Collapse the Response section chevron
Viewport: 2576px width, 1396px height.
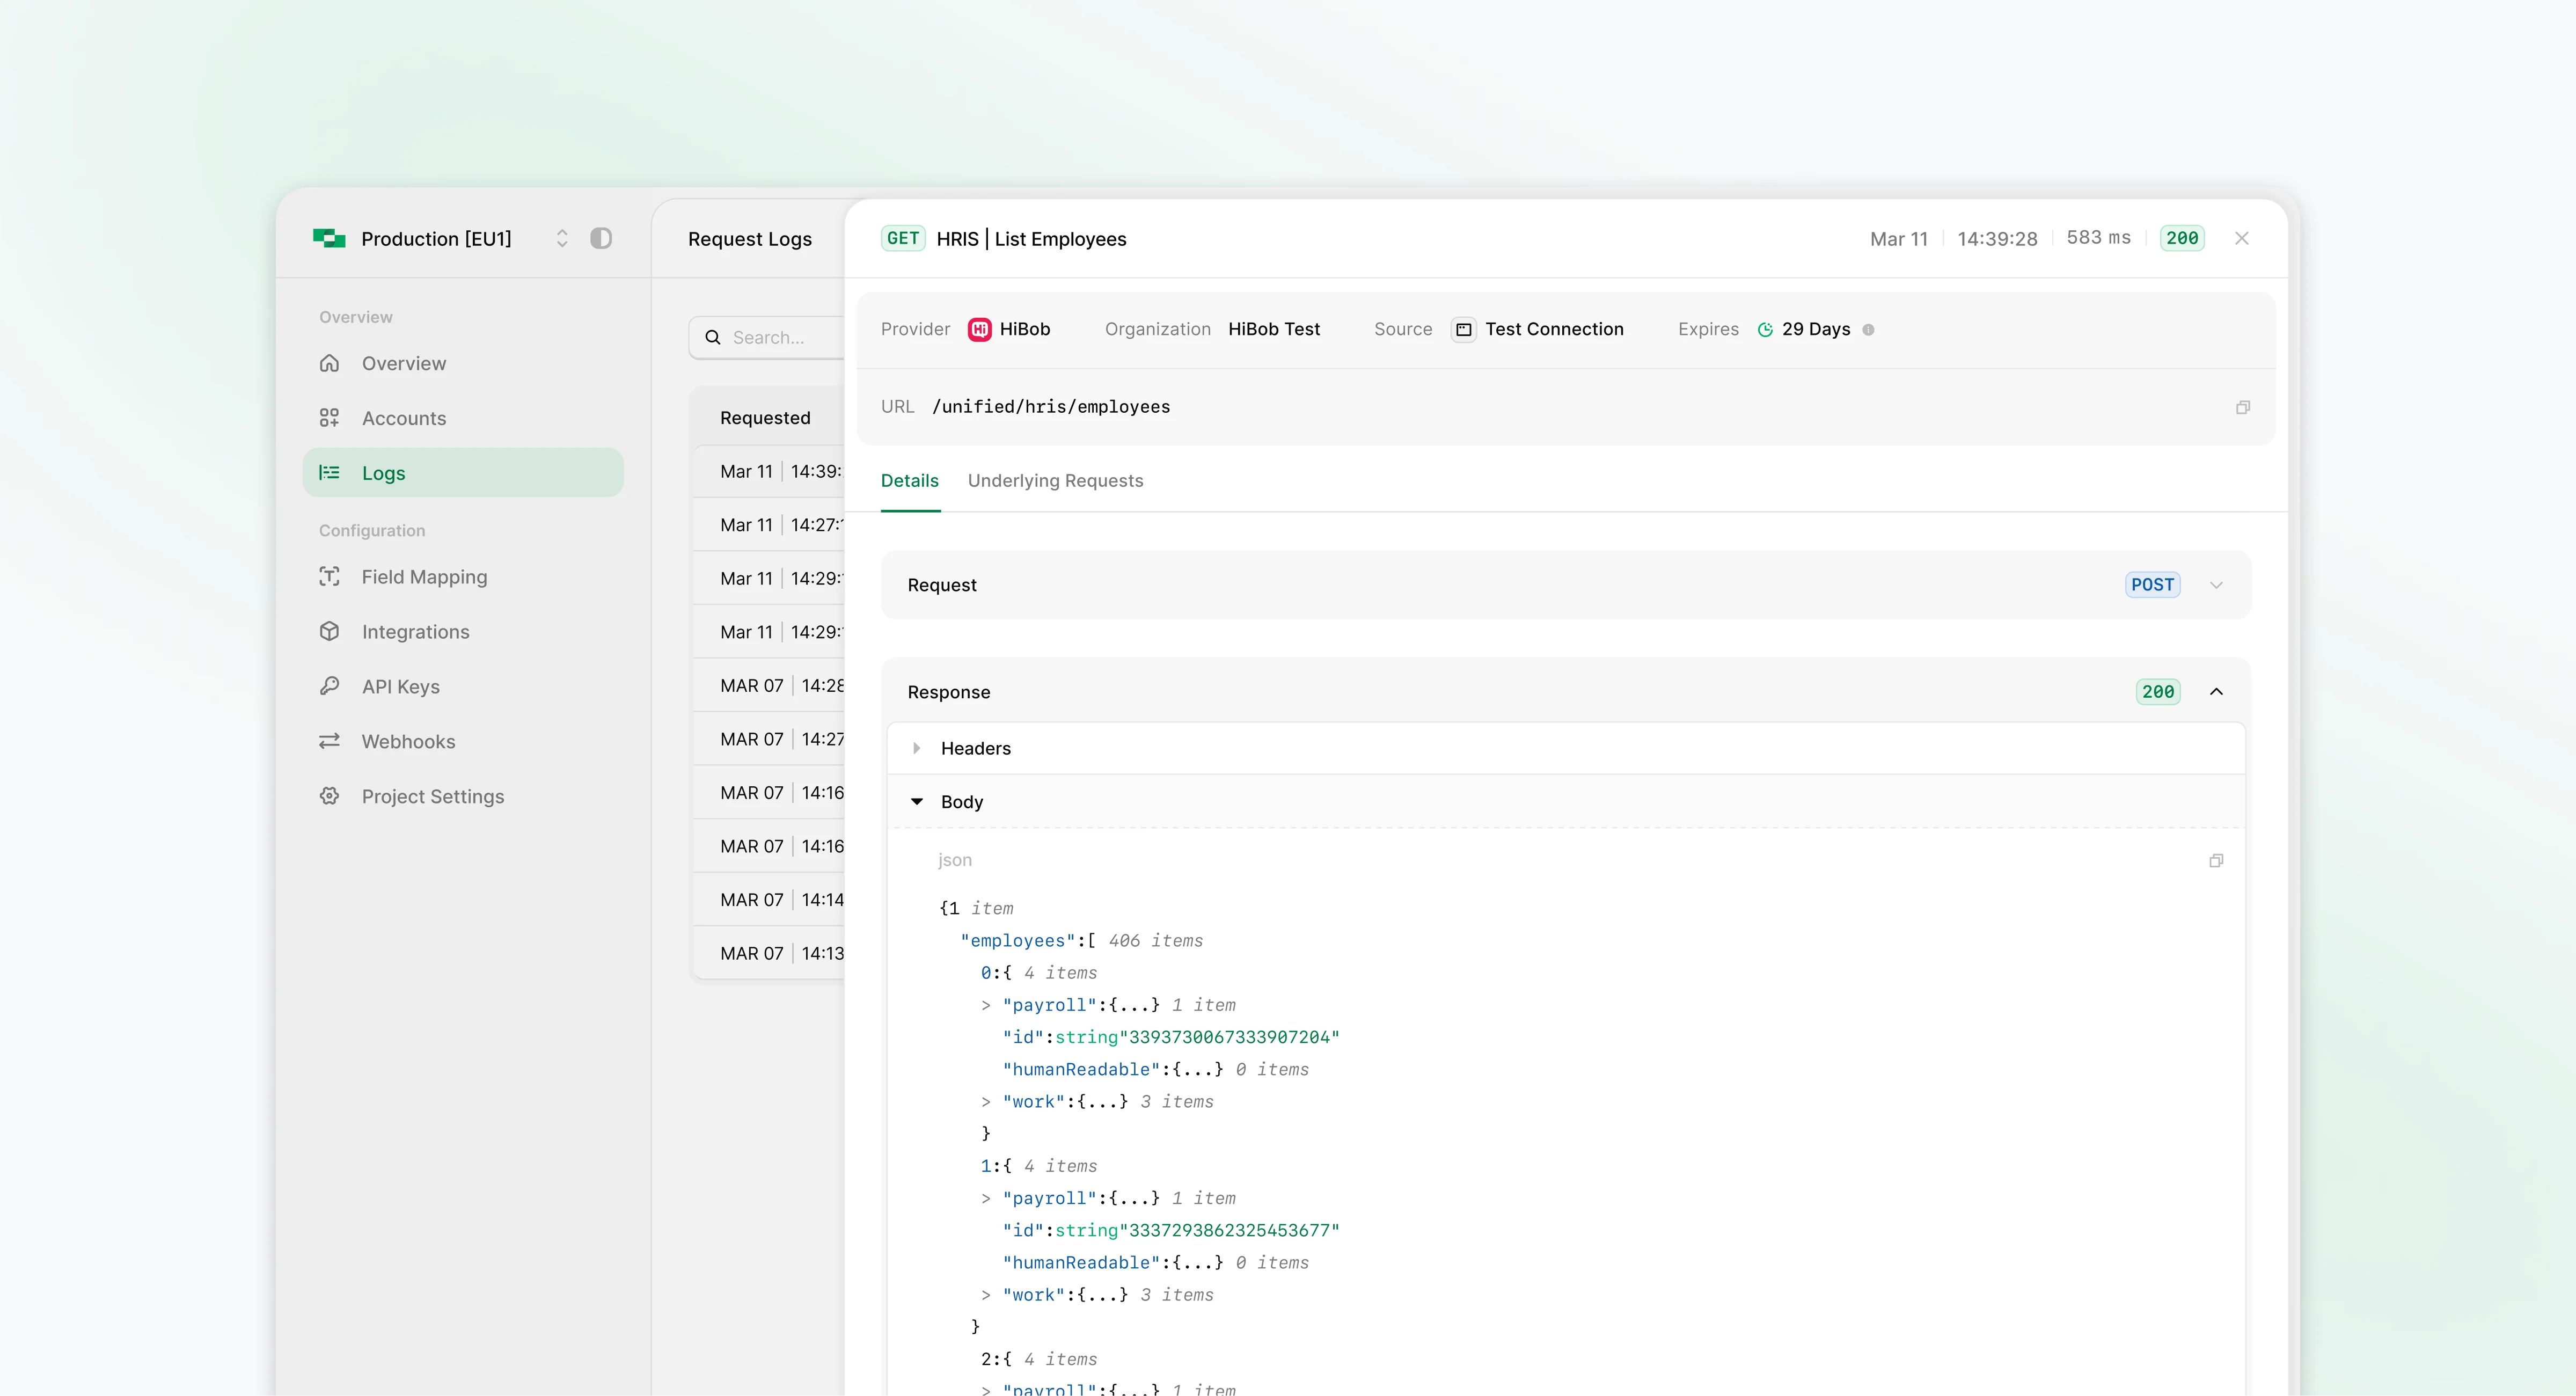pos(2216,692)
